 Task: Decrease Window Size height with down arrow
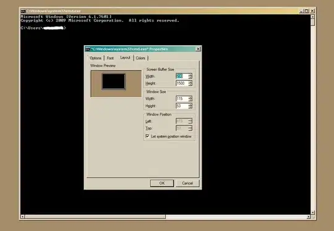point(191,107)
